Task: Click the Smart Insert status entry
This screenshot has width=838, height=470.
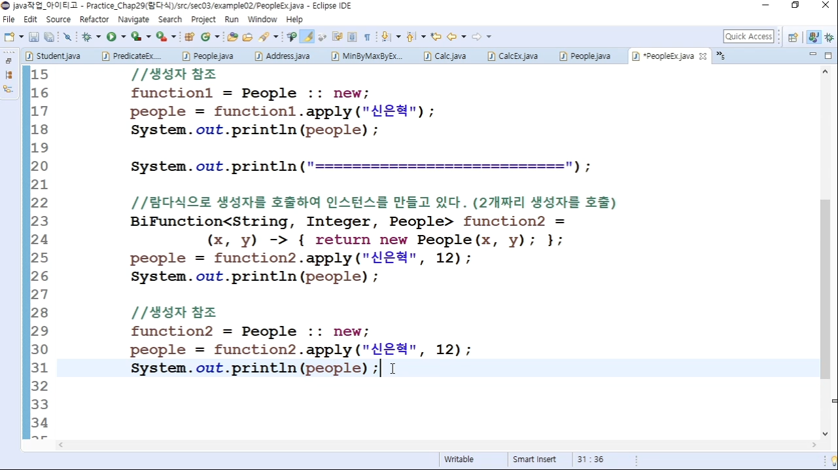Action: [534, 460]
